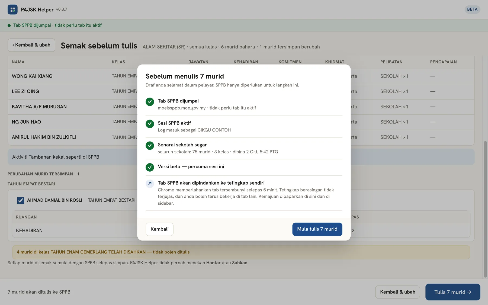Click the PAJSK Helper app logo icon

click(12, 9)
